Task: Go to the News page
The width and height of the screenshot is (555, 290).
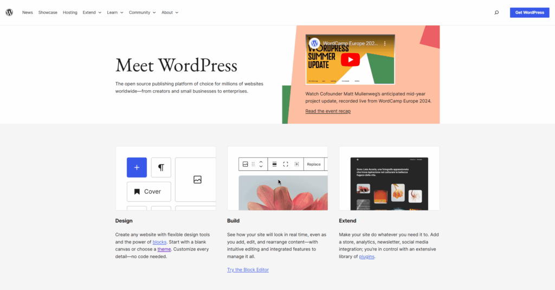Action: click(28, 12)
